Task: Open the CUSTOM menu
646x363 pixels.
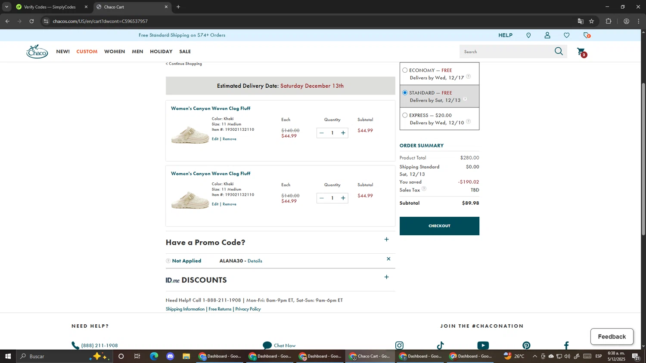Action: 87,52
